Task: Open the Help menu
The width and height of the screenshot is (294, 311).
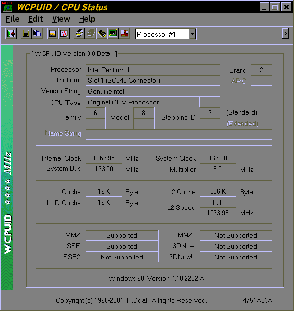Action: click(87, 19)
